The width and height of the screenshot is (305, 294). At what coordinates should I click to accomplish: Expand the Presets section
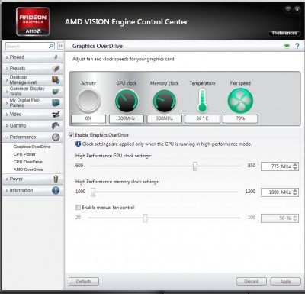click(x=32, y=69)
